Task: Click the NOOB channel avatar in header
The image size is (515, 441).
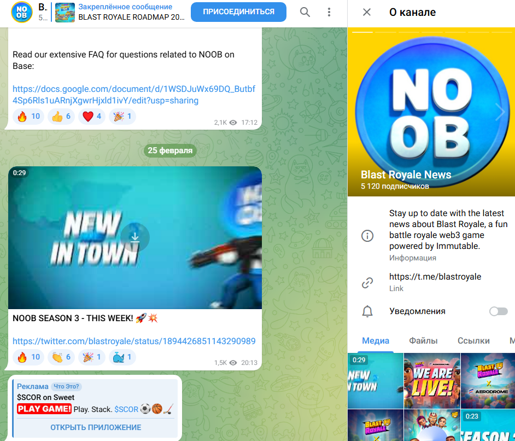Action: click(22, 12)
